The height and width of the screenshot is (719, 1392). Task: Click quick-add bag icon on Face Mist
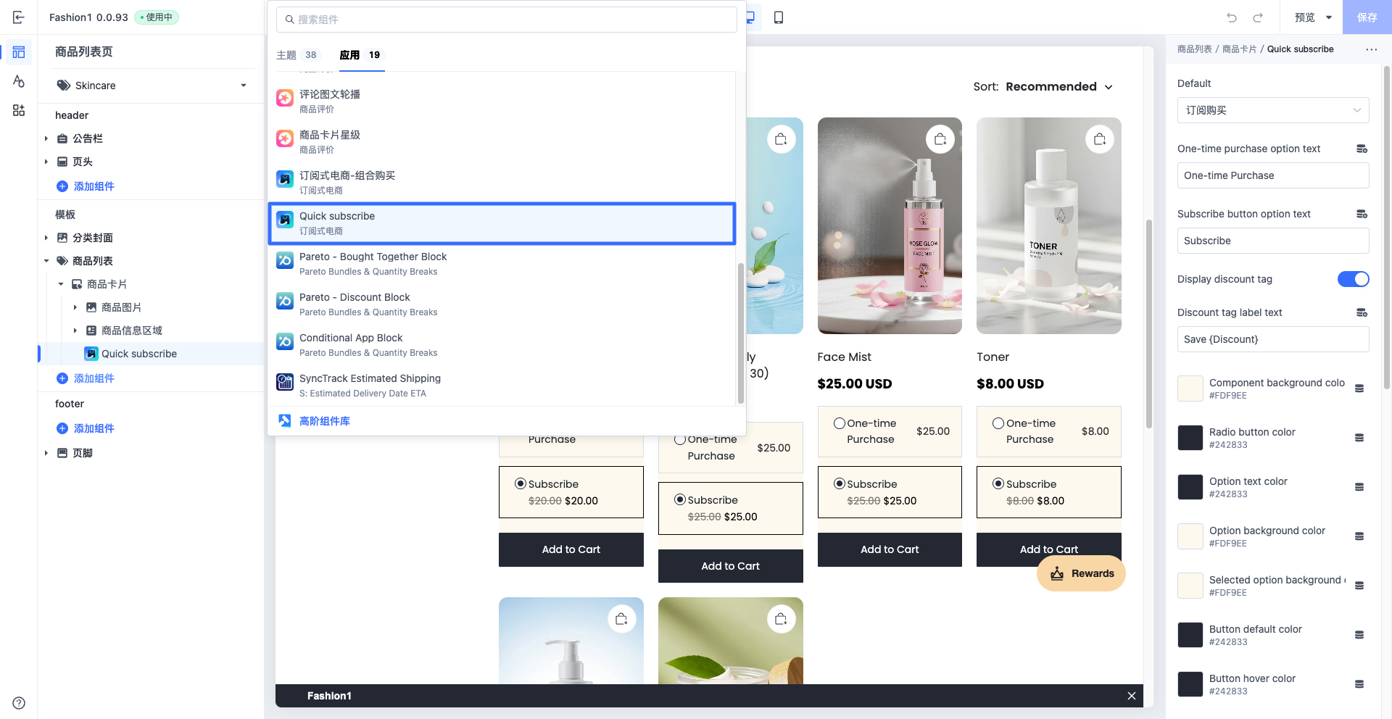click(x=940, y=139)
